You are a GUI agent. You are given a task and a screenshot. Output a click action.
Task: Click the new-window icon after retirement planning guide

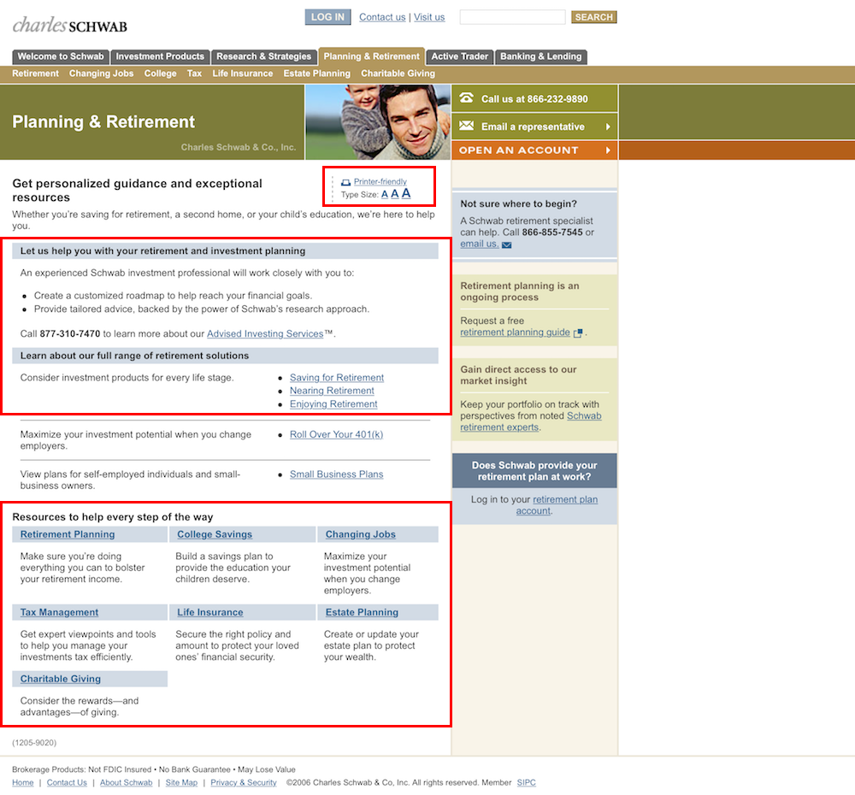coord(578,333)
